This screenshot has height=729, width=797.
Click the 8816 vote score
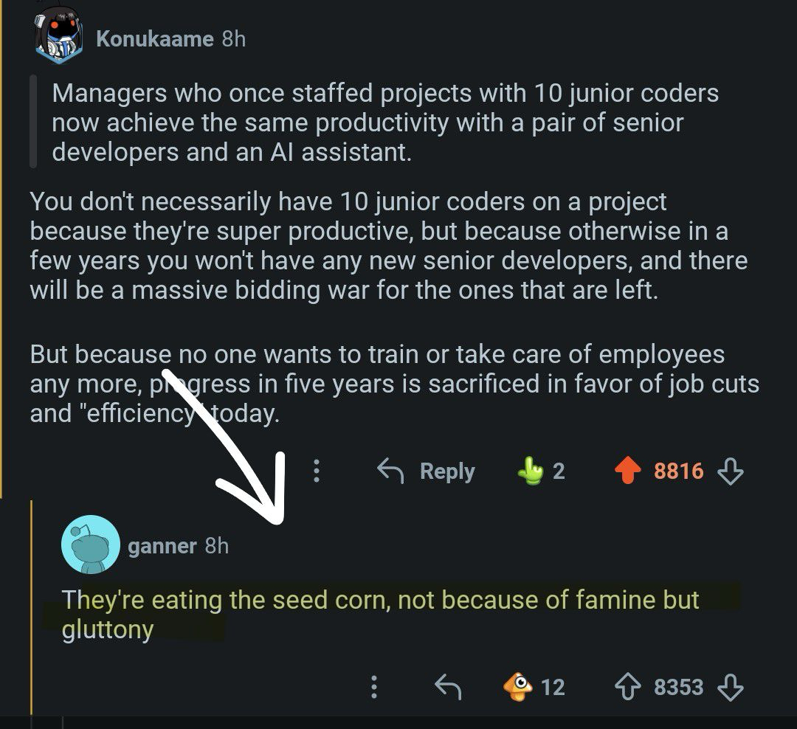click(679, 471)
